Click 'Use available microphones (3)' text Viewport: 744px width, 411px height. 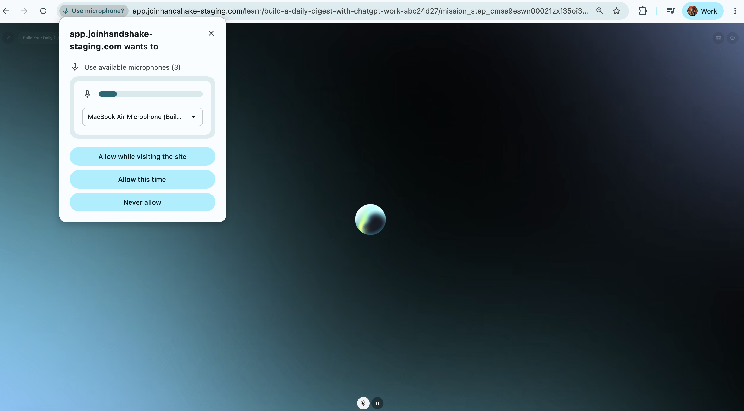pos(132,67)
